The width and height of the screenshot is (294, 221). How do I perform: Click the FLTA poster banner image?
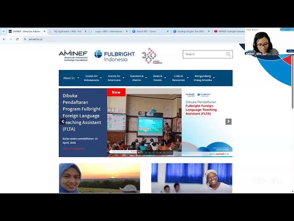pyautogui.click(x=207, y=122)
